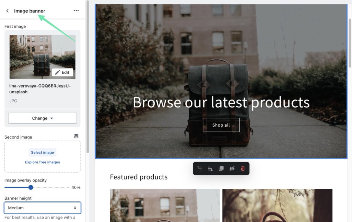Screen dimensions: 352x222
Task: Toggle visibility of the banner section
Action: click(232, 168)
